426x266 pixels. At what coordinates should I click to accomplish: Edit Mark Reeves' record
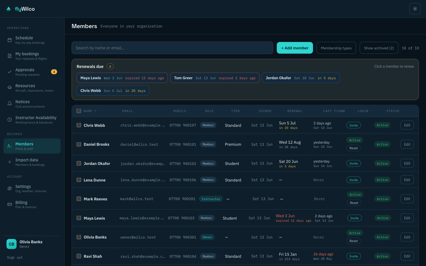[x=407, y=199]
